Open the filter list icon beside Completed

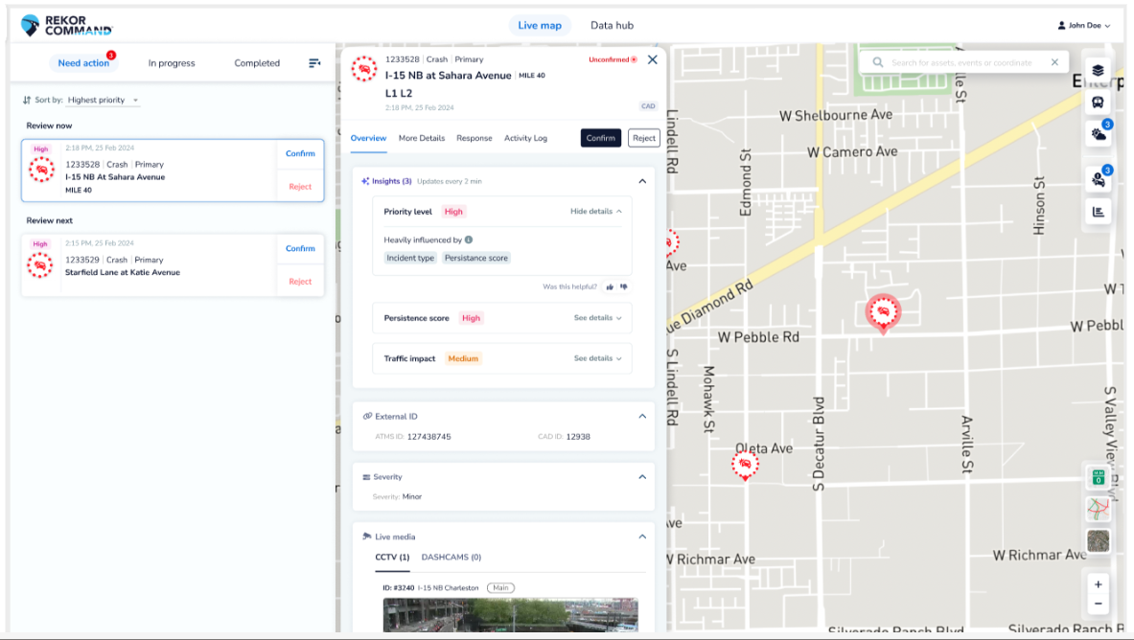pos(314,63)
